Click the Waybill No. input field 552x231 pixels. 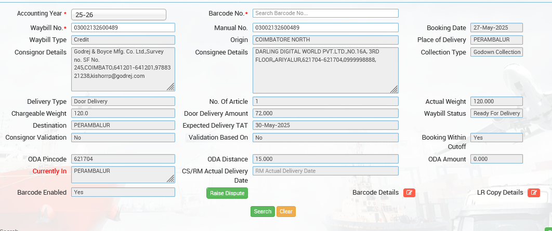coord(123,28)
